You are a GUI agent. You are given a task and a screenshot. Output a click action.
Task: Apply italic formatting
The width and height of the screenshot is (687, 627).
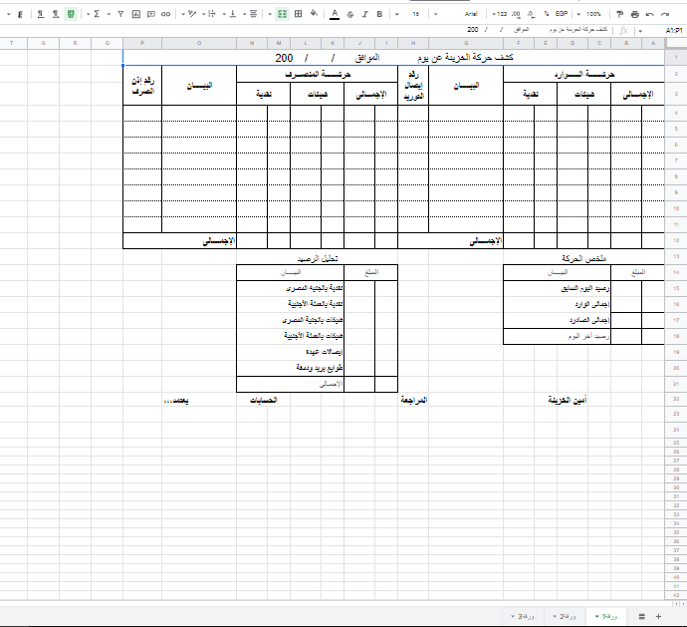[364, 15]
